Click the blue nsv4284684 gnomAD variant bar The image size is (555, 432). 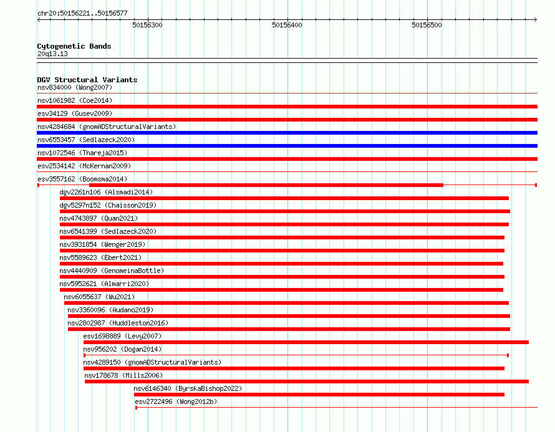point(287,133)
